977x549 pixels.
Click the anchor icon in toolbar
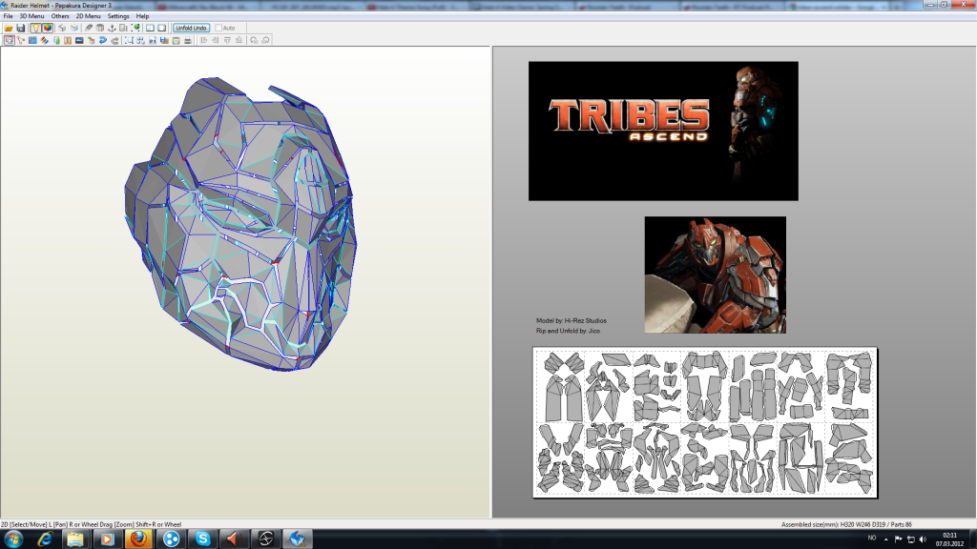(x=112, y=28)
